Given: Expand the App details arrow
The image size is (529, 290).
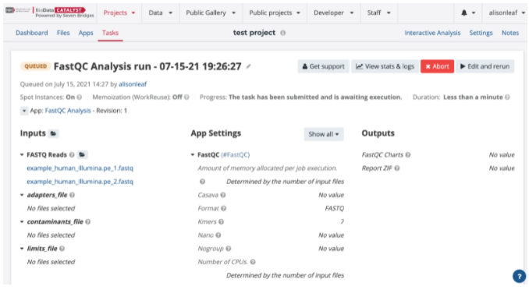Looking at the screenshot, I should 24,111.
